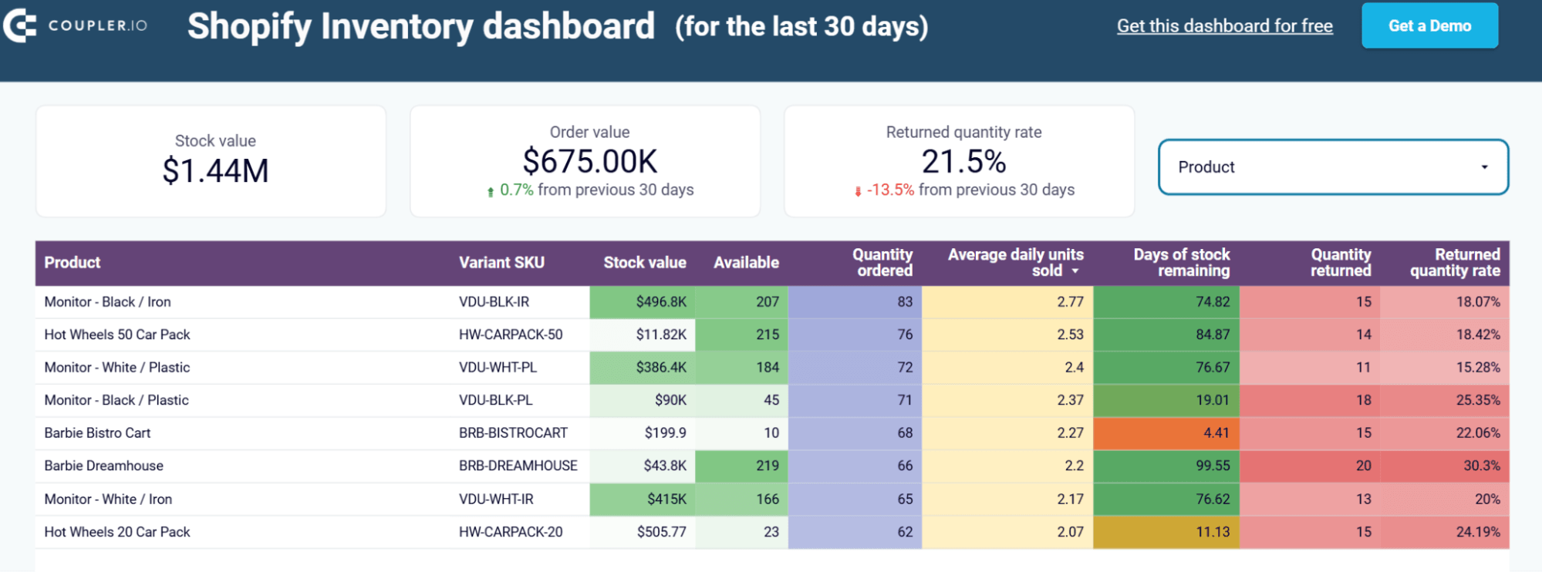The width and height of the screenshot is (1542, 572).
Task: Click the 4.41 days of stock cell
Action: pyautogui.click(x=1166, y=433)
